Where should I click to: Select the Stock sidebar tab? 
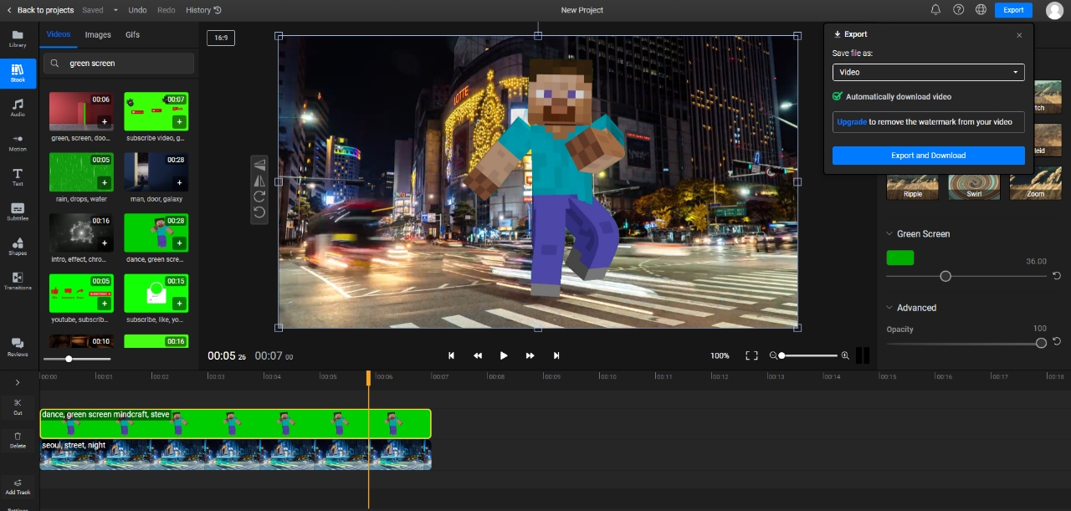pos(18,74)
